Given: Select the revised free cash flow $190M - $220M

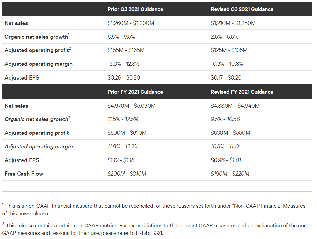Looking at the screenshot, I should click(230, 174).
